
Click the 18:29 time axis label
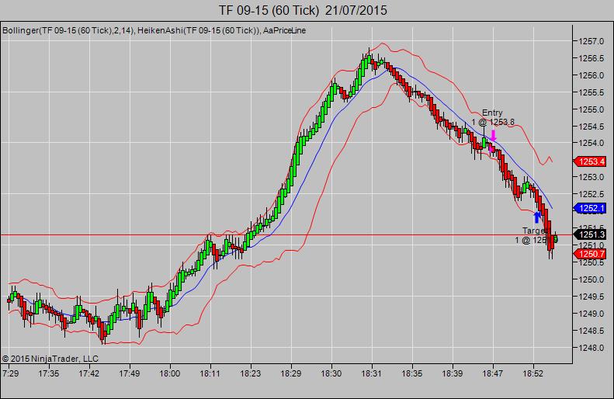pyautogui.click(x=291, y=373)
